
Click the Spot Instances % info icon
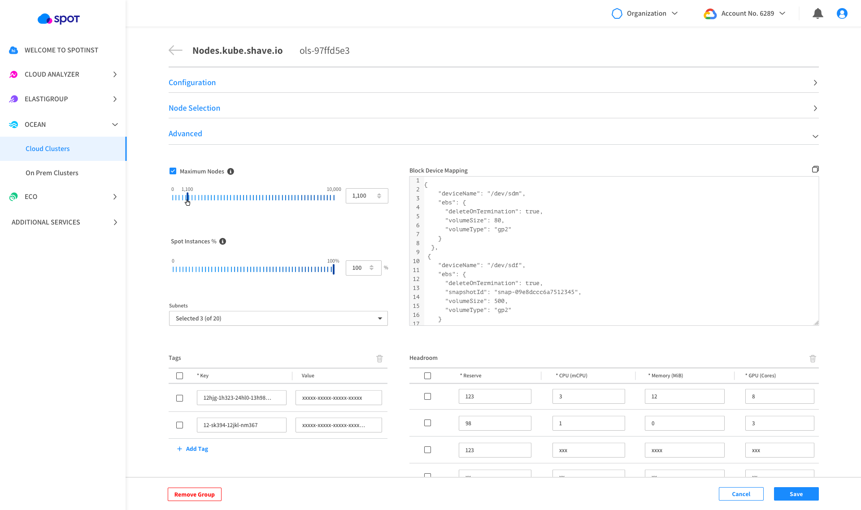click(x=222, y=242)
